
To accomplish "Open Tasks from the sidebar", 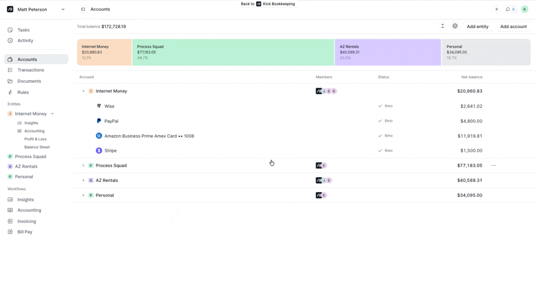I will [x=23, y=30].
